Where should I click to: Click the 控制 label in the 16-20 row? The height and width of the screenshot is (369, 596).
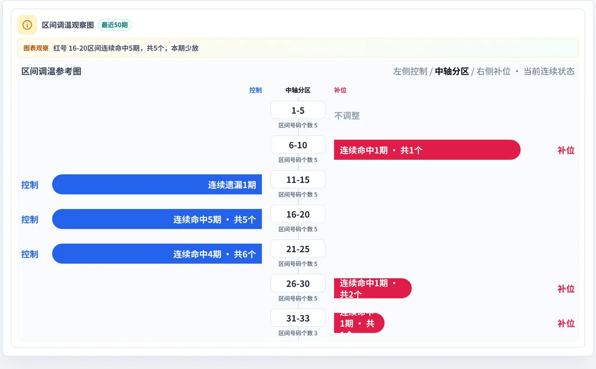pyautogui.click(x=30, y=219)
